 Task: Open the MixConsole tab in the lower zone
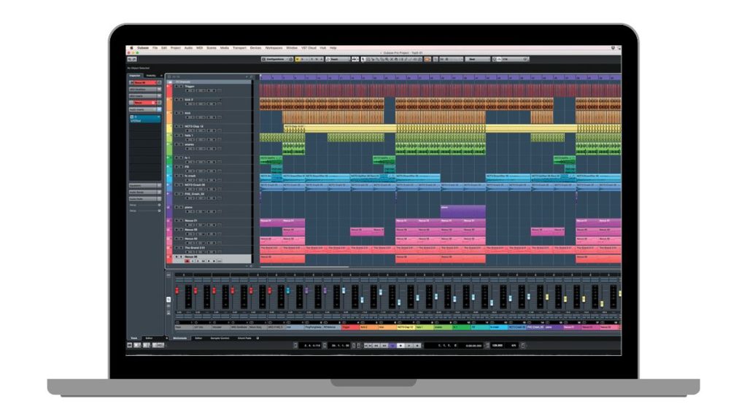pyautogui.click(x=180, y=338)
